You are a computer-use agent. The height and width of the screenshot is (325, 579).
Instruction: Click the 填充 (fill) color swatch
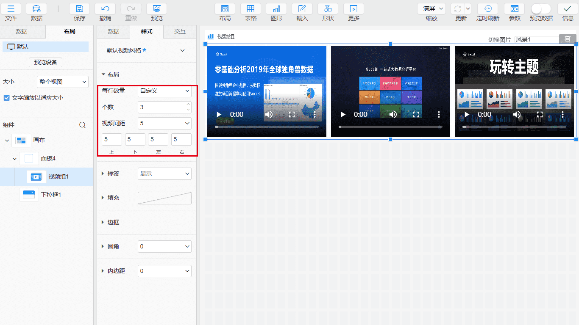point(164,198)
